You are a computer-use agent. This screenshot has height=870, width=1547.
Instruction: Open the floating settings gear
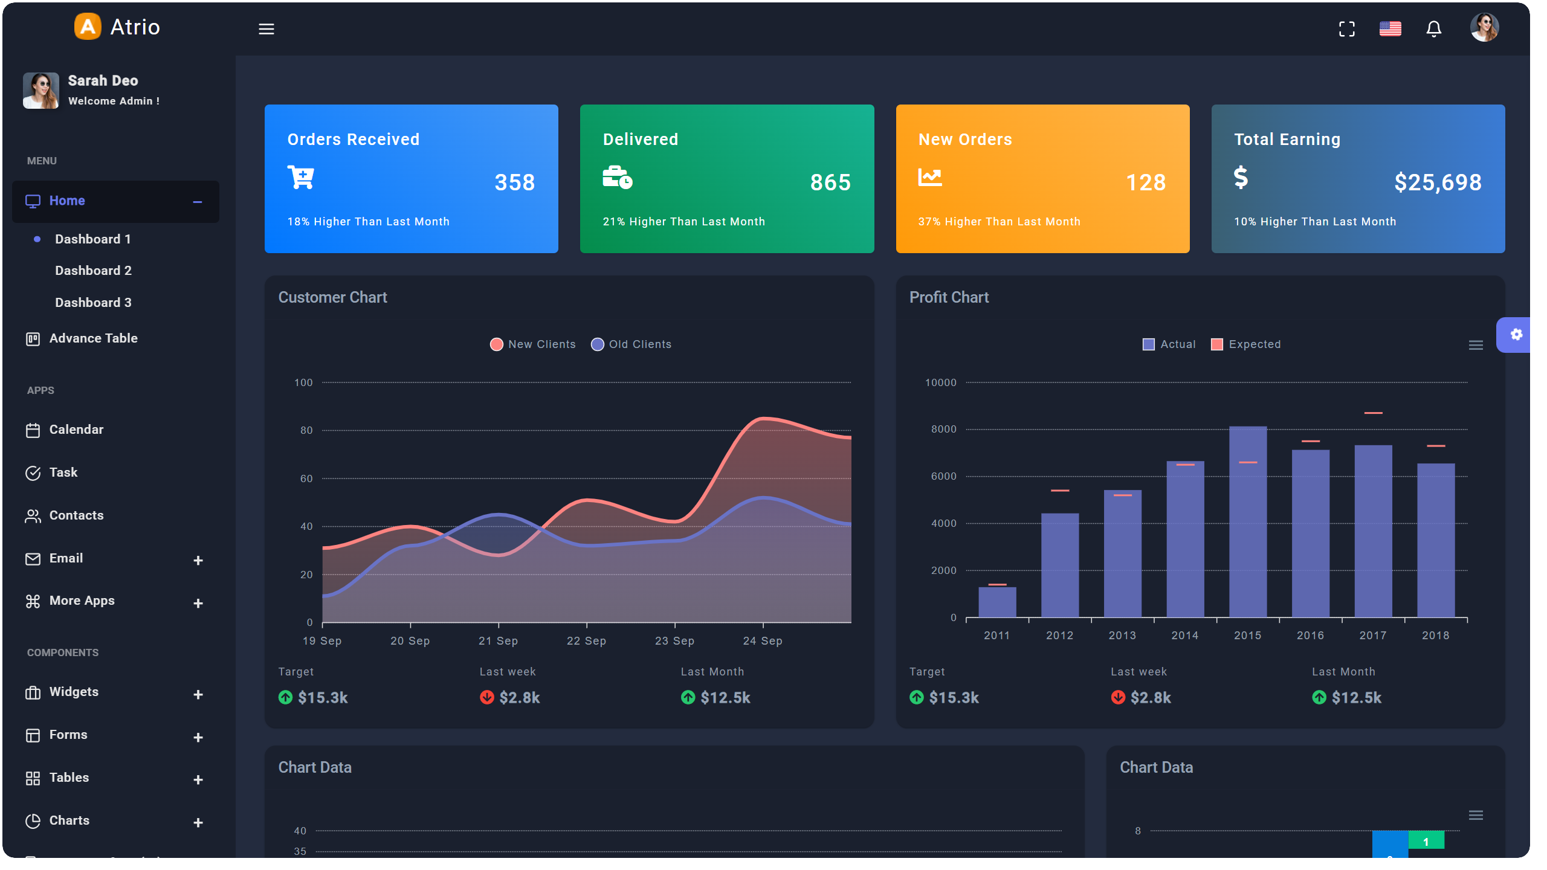point(1517,334)
